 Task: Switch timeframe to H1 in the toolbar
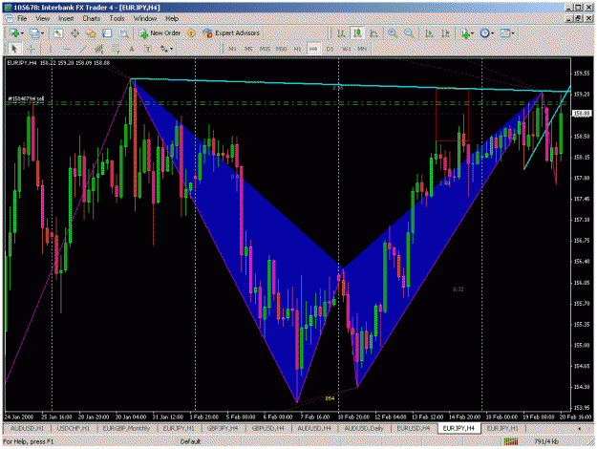(297, 49)
